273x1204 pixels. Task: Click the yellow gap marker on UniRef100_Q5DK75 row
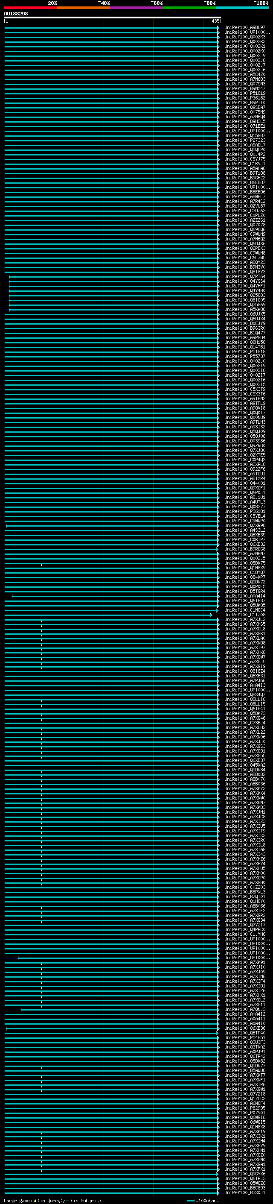(41, 565)
